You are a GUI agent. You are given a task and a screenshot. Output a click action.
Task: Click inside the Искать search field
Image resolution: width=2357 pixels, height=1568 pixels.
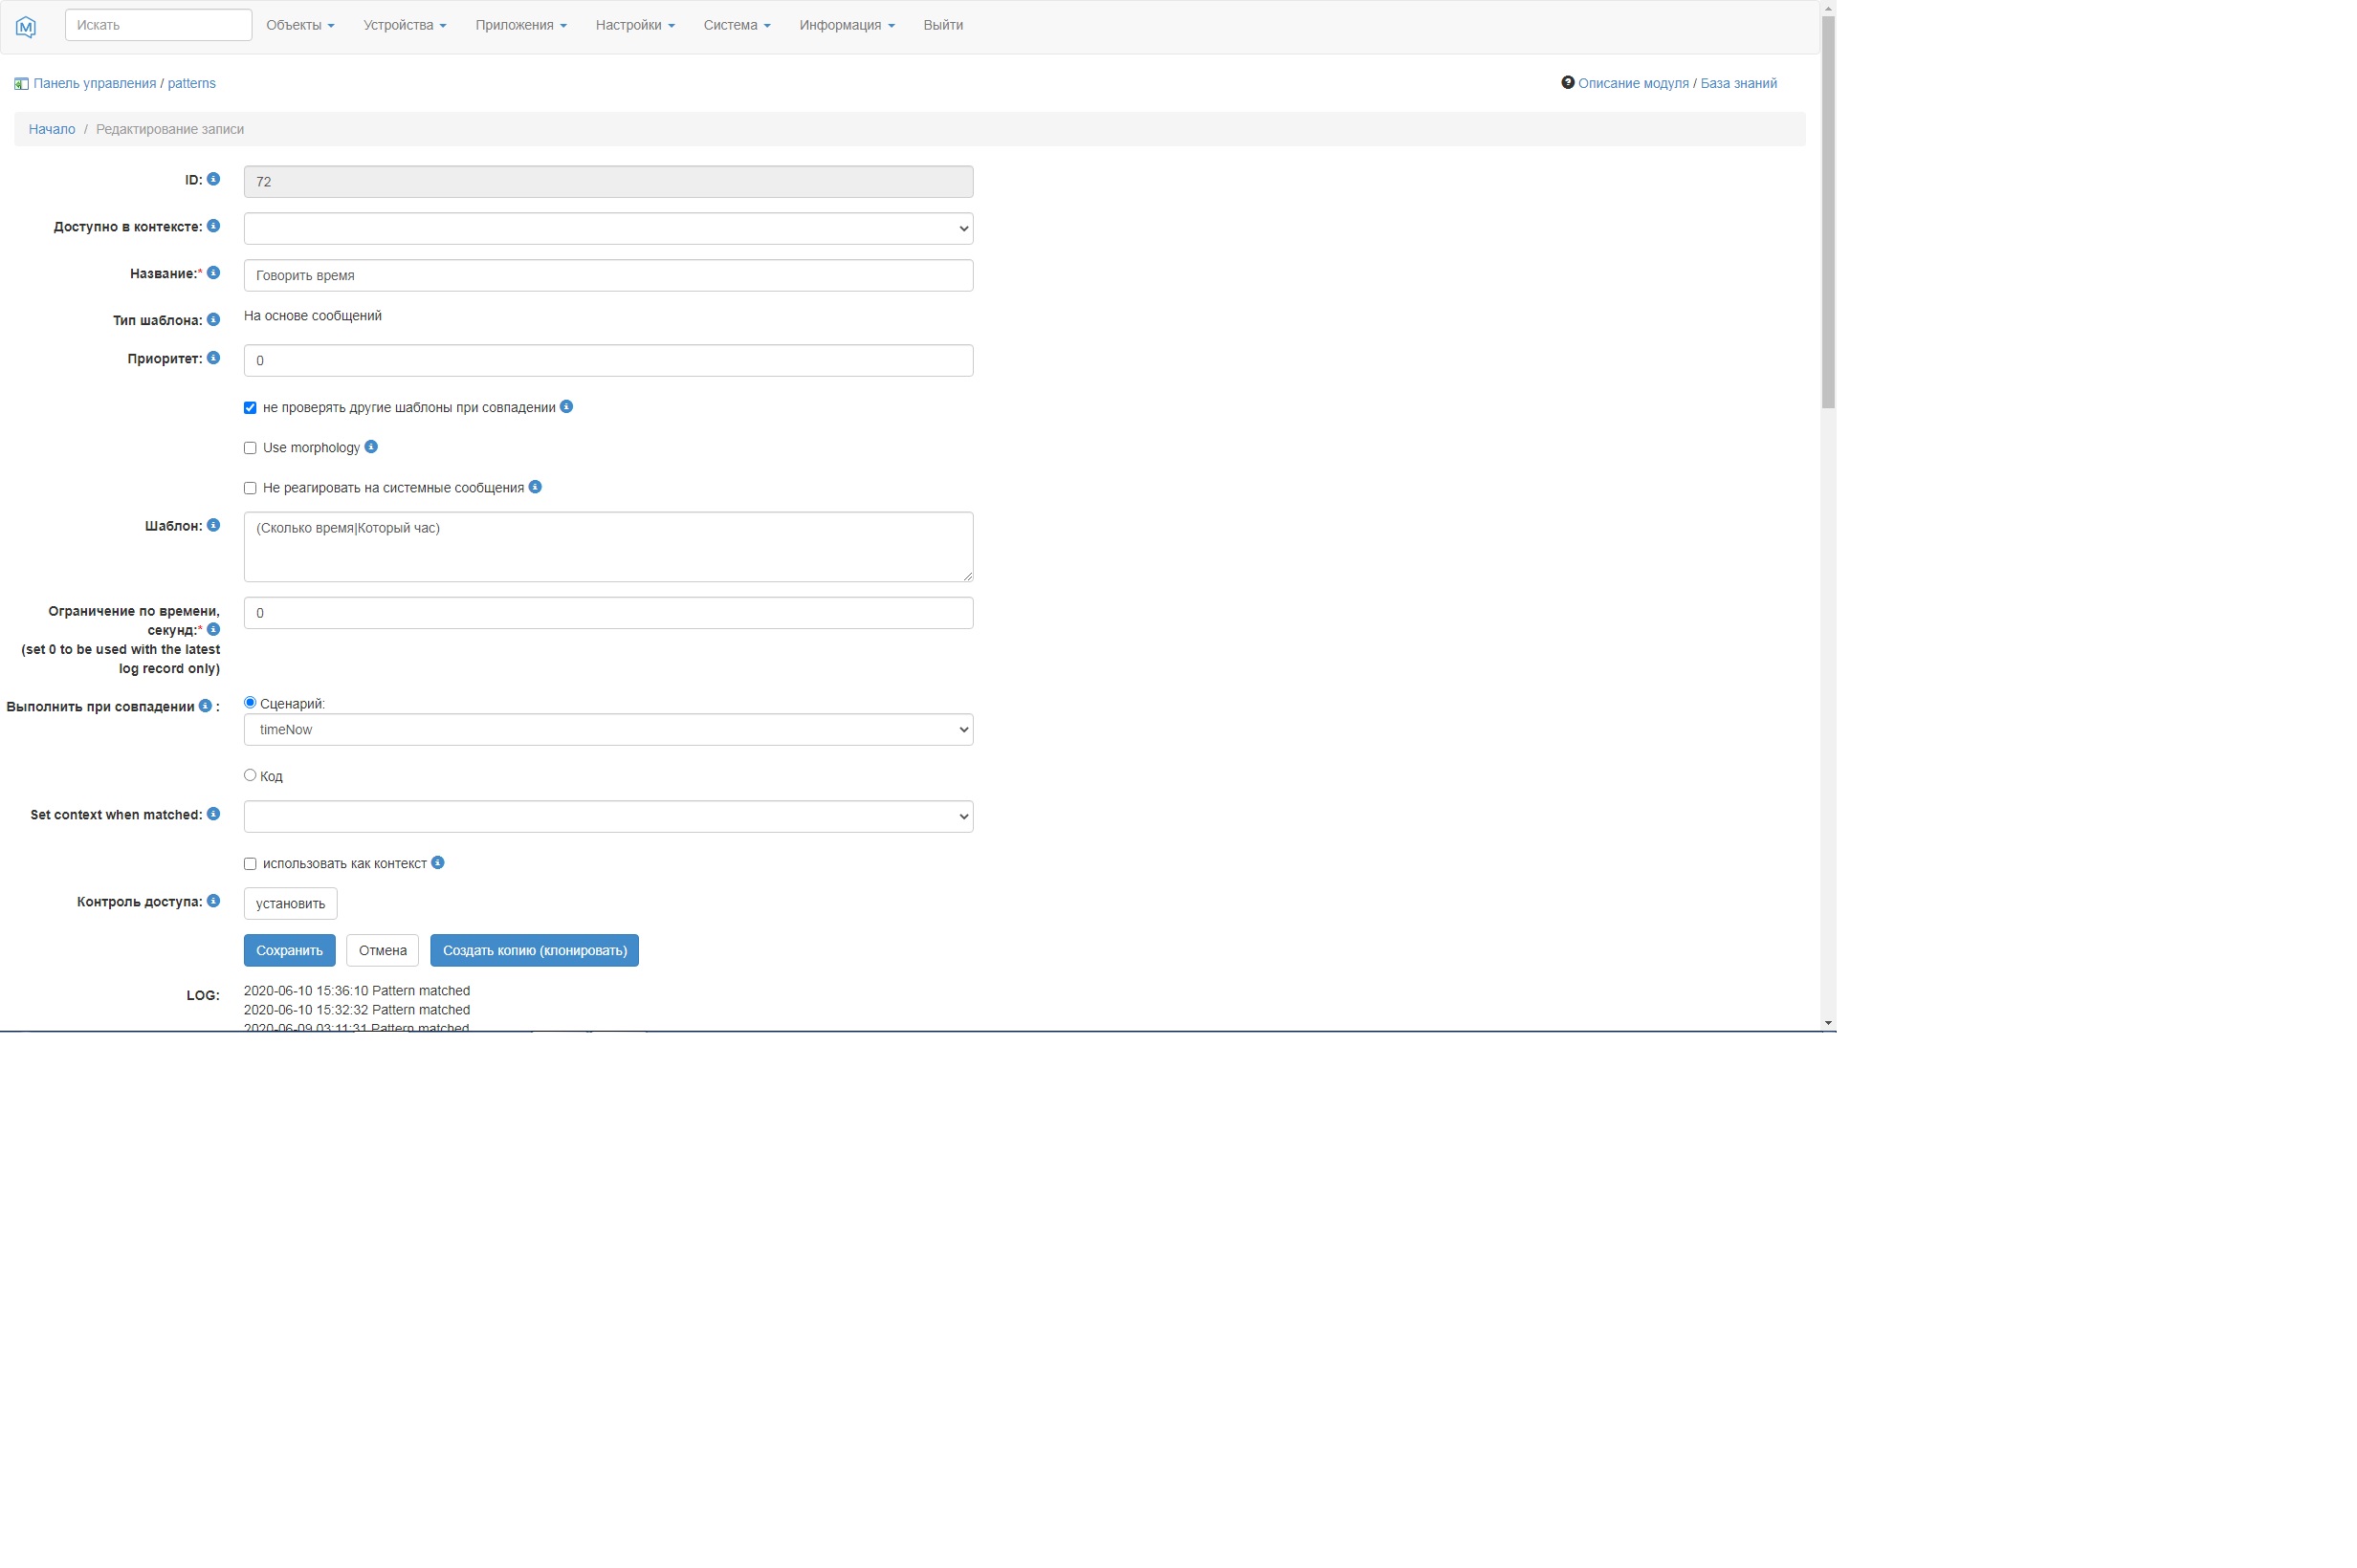tap(157, 24)
